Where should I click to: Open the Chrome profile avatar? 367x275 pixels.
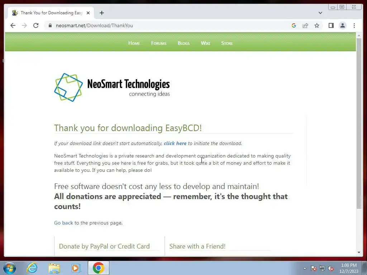click(343, 25)
